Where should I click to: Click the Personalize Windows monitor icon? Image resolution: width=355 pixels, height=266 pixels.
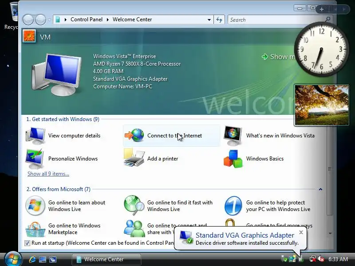click(35, 159)
